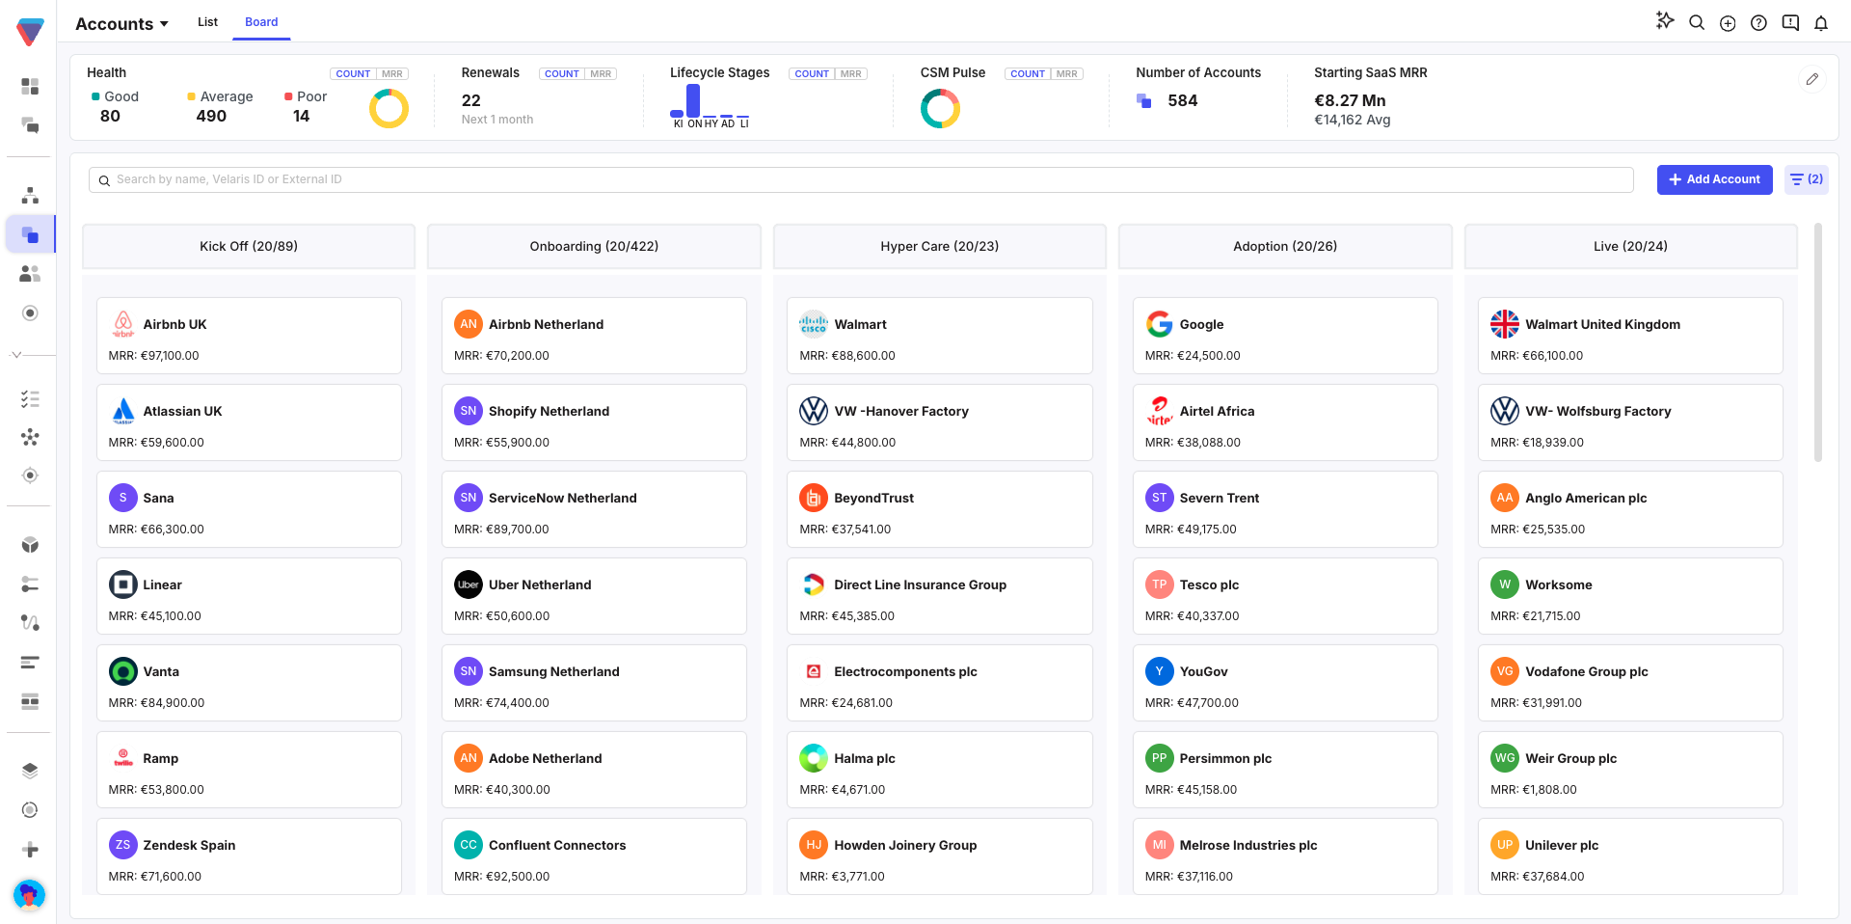Image resolution: width=1851 pixels, height=924 pixels.
Task: Open the BeyondTrust account card
Action: tap(939, 509)
